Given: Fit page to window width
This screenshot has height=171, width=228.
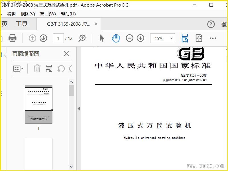Looking at the screenshot, I should 185,38.
